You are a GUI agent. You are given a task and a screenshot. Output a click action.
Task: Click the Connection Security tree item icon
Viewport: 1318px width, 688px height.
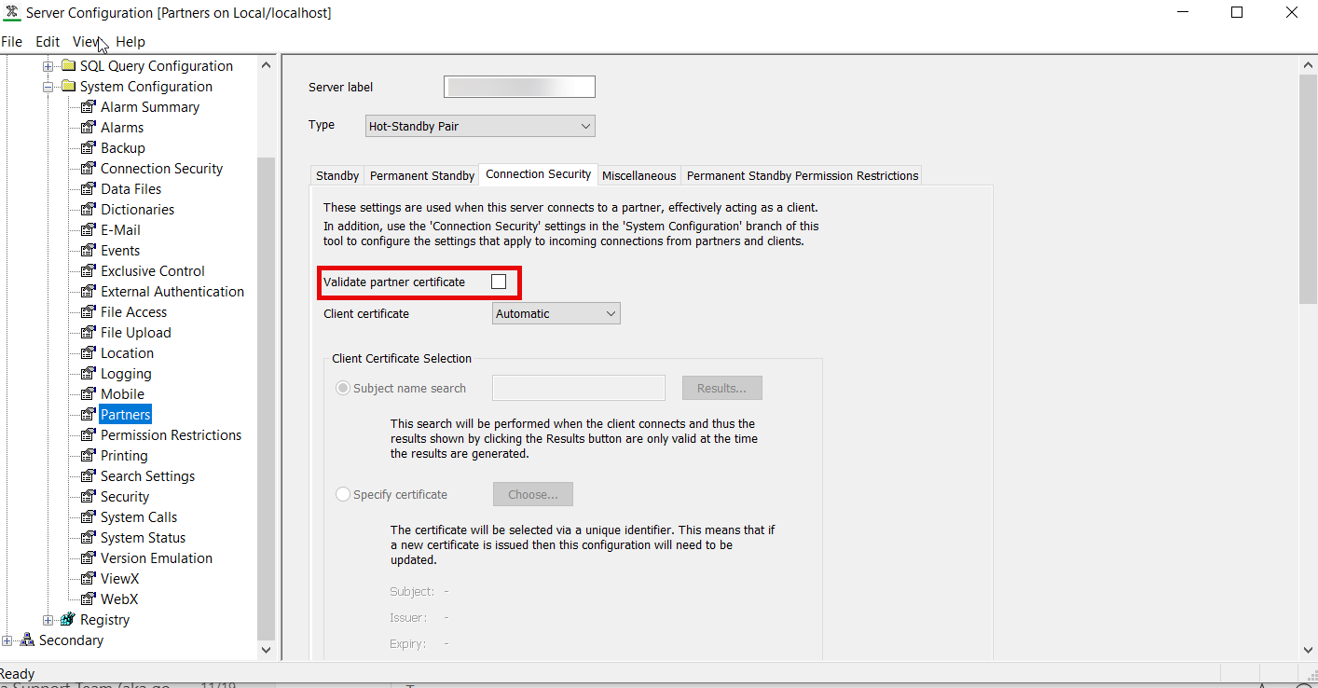pos(89,169)
